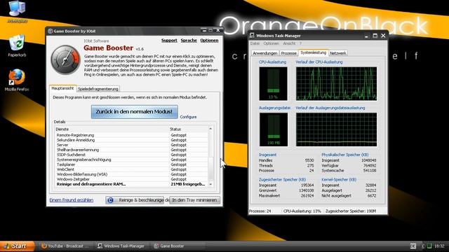The height and width of the screenshot is (252, 449).
Task: Open the Datei menu in Task-Manager
Action: point(255,43)
